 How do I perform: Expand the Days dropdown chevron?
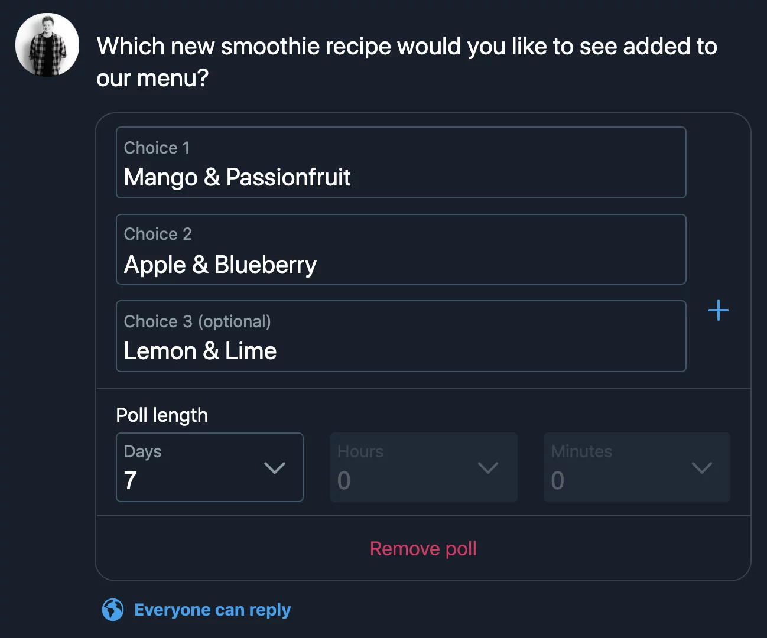coord(275,468)
